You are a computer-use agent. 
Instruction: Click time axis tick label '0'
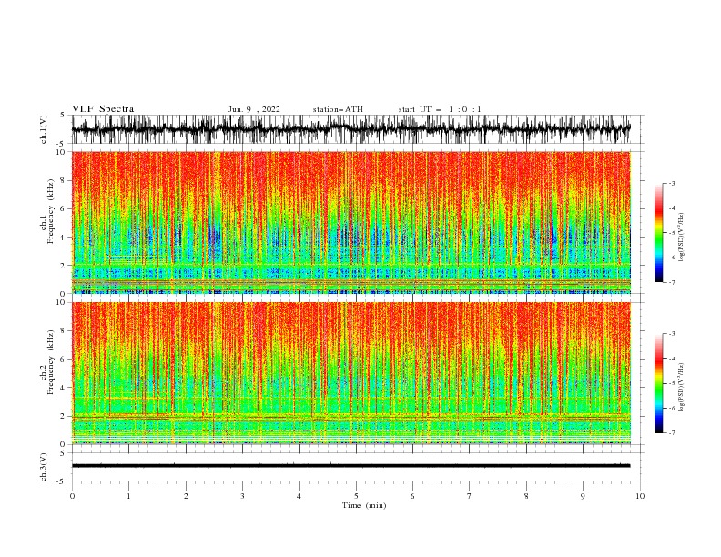pyautogui.click(x=72, y=496)
